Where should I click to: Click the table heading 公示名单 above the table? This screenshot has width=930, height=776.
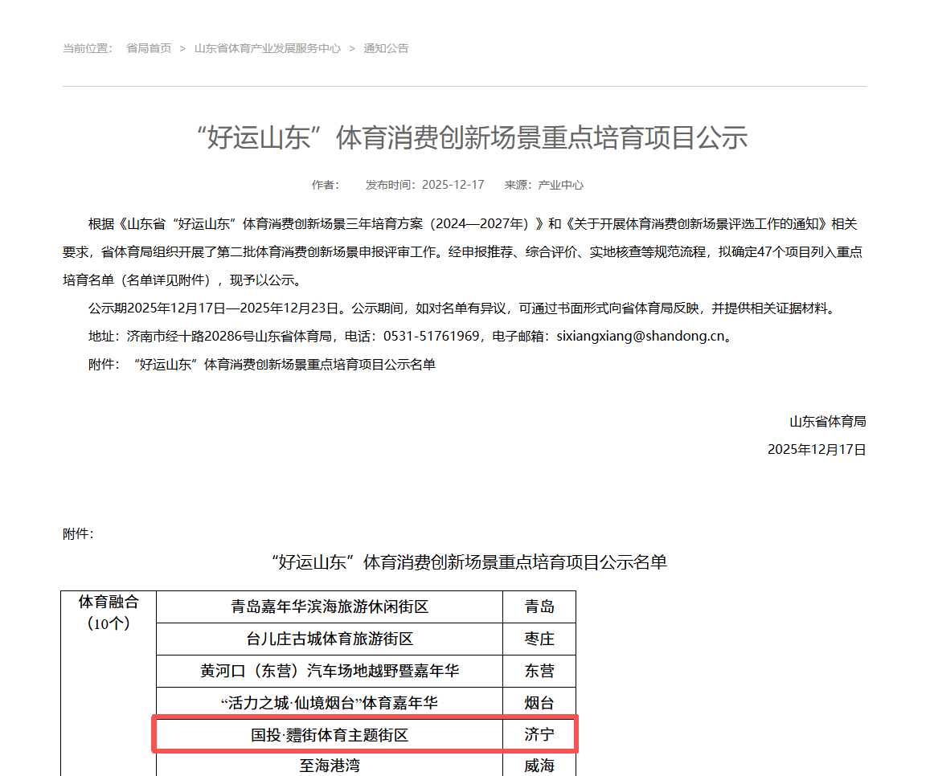click(469, 562)
